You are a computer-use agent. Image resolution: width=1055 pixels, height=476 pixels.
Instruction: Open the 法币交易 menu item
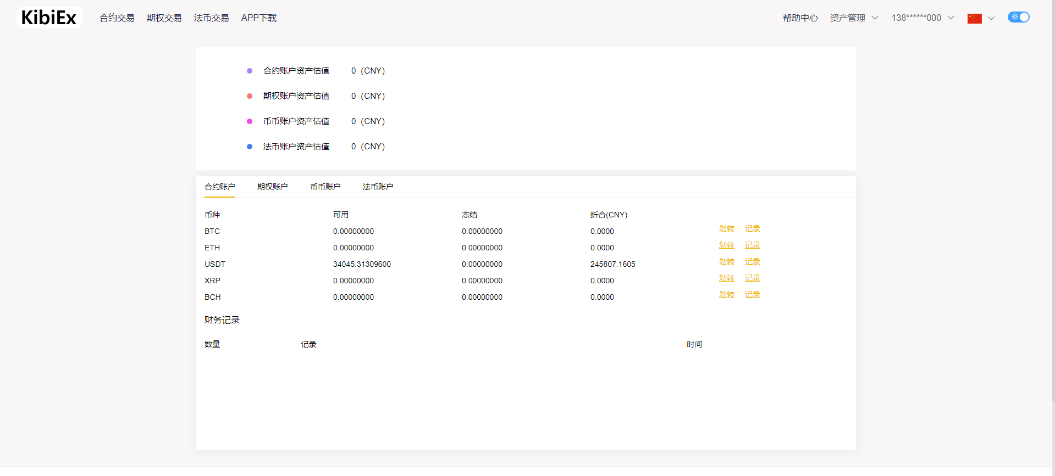click(x=212, y=18)
